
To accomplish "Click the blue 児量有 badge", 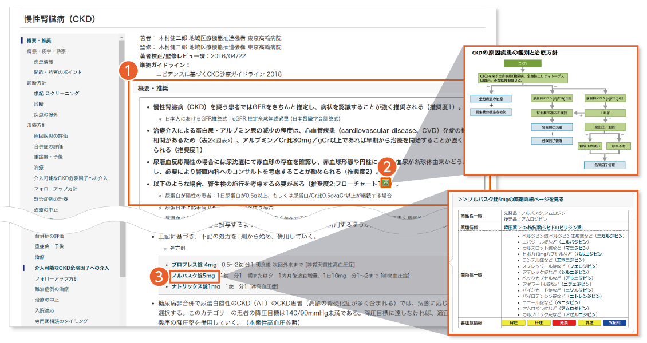I will point(615,323).
